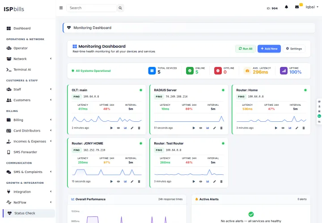Delete Router: Home monitor
322x223 pixels.
click(304, 128)
